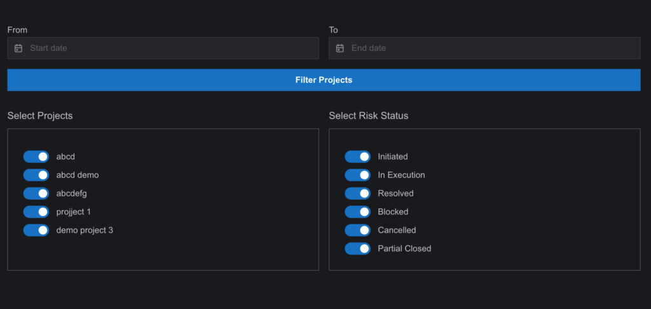Disable the abcd project toggle
Screen dimensions: 651x309
point(36,156)
